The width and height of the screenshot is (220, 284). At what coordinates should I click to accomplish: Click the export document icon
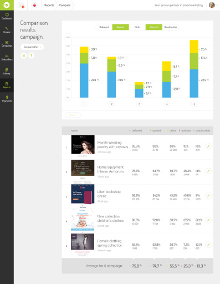[x=24, y=55]
